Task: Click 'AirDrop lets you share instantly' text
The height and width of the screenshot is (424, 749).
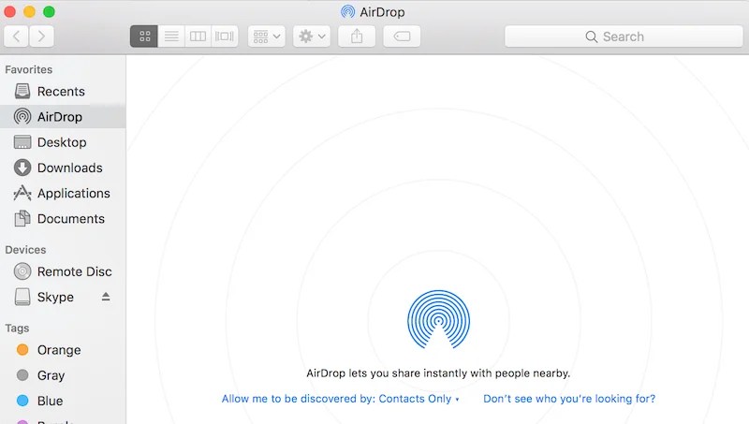Action: 438,373
